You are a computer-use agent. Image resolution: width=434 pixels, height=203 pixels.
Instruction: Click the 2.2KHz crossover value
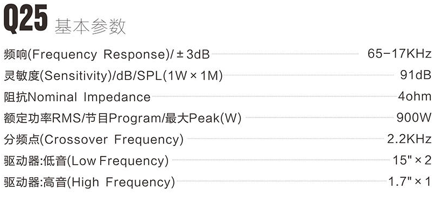pos(409,139)
